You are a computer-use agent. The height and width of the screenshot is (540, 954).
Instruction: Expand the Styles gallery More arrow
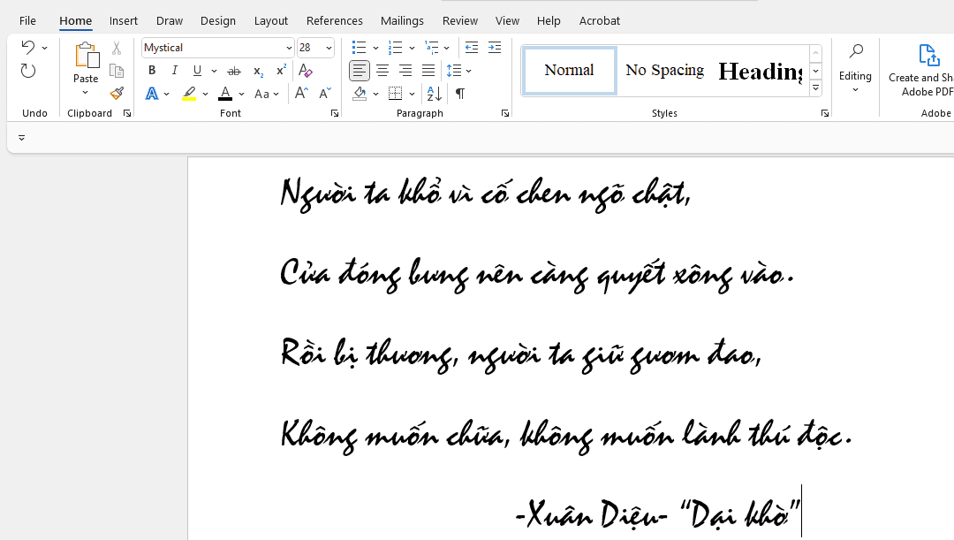point(816,89)
